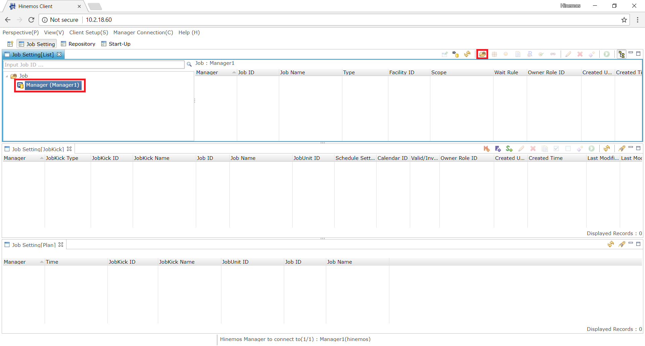Screen dimensions: 645x346
Task: Click the approval job checkmark icon
Action: tap(541, 54)
